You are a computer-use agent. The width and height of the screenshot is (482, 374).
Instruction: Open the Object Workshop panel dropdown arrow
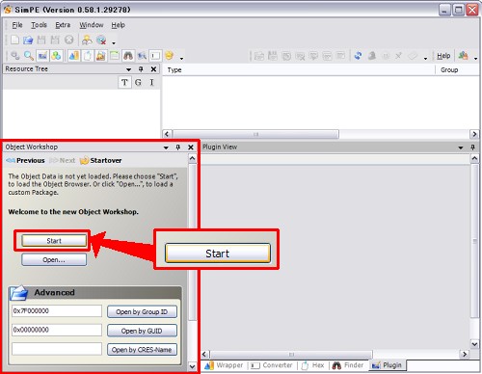click(166, 147)
